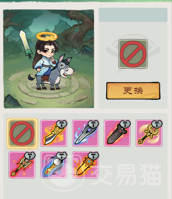Image resolution: width=172 pixels, height=199 pixels.
Task: Tap the lock badge on sun-hilt sword
Action: point(93,156)
